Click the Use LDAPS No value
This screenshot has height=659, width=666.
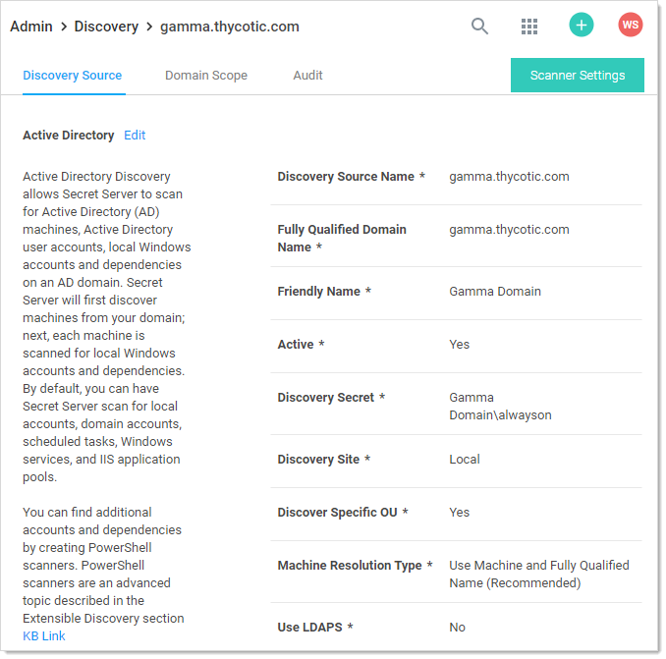(458, 628)
